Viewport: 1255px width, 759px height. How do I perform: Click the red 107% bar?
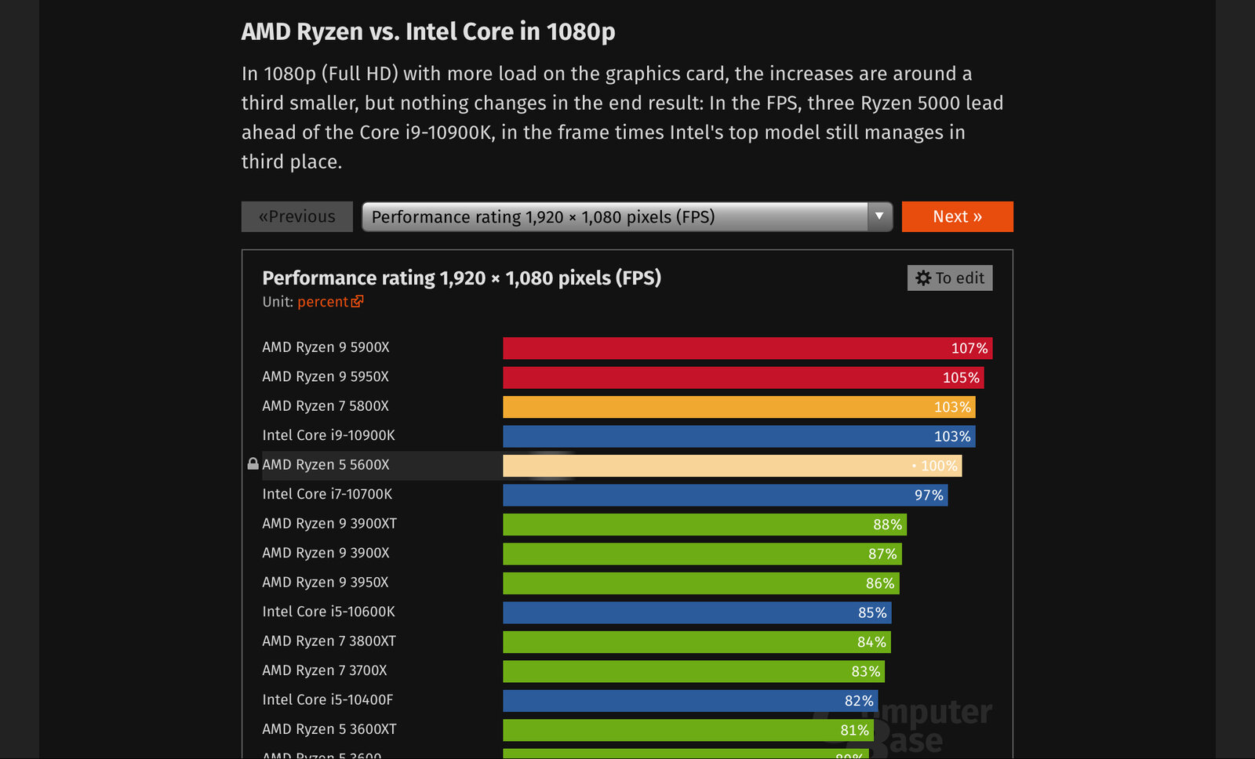coord(748,348)
